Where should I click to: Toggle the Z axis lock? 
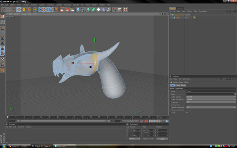tap(51, 9)
